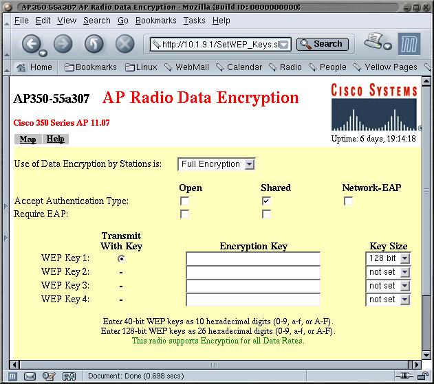Screen dimensions: 434x384
Task: Open the Tasks menu
Action: click(x=195, y=21)
